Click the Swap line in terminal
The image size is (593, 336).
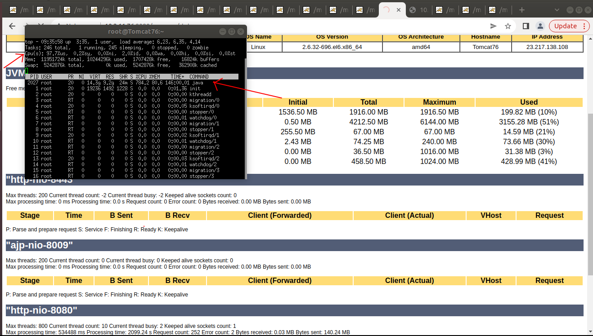coord(121,65)
